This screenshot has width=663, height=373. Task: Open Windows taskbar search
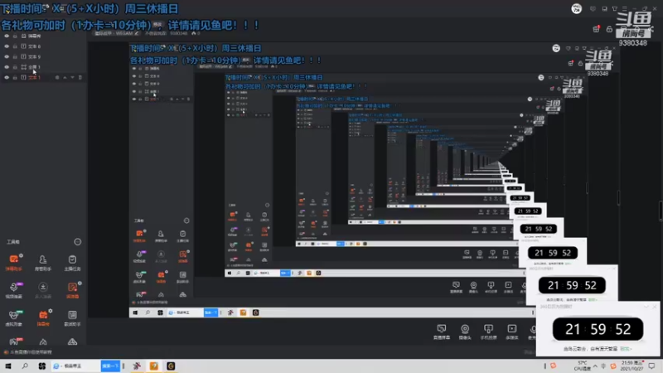click(25, 366)
